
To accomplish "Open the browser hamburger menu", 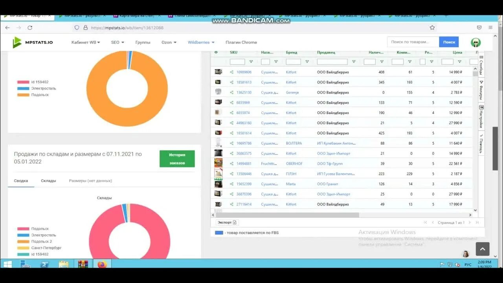I will pos(490,28).
